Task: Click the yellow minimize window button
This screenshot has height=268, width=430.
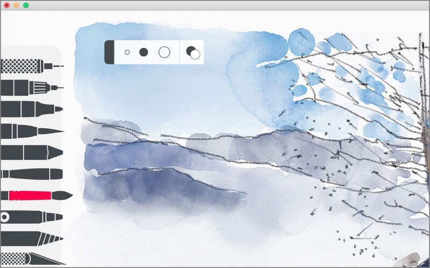Action: (x=17, y=5)
